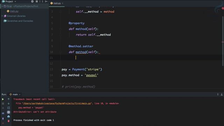
Task: Close the 'main' run tab
Action: click(20, 94)
